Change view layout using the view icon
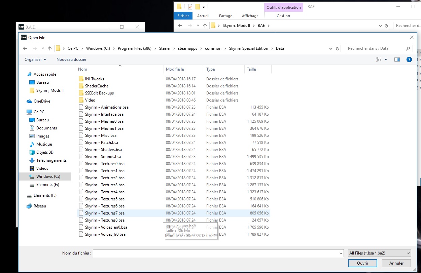 (379, 60)
